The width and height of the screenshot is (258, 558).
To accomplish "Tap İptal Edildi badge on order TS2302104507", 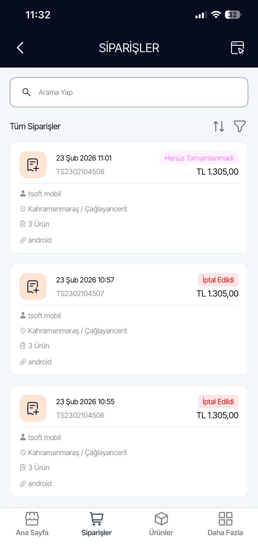I will coord(218,280).
